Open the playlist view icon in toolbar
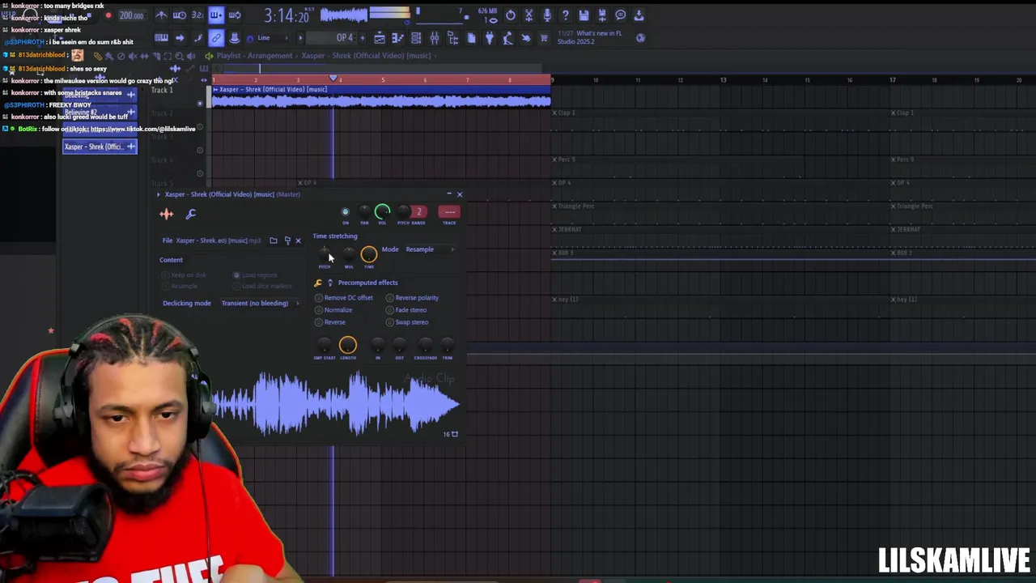1036x583 pixels. [380, 38]
